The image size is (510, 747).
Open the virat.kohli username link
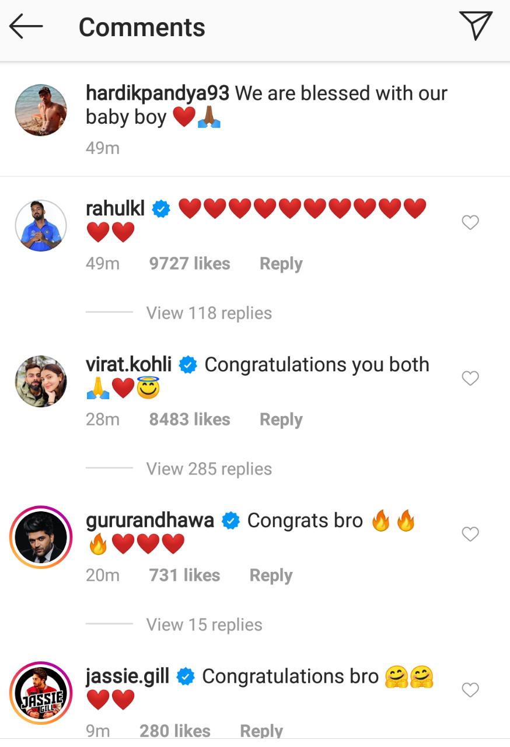pos(128,365)
